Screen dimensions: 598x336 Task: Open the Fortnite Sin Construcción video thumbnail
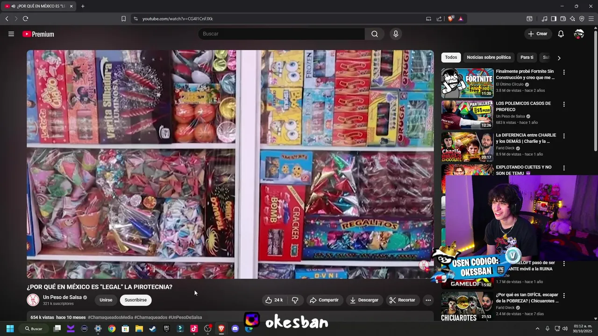coord(467,83)
